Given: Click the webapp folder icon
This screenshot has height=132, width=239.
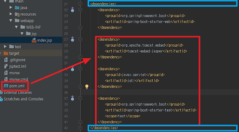Looking at the screenshot, I should (x=17, y=21).
